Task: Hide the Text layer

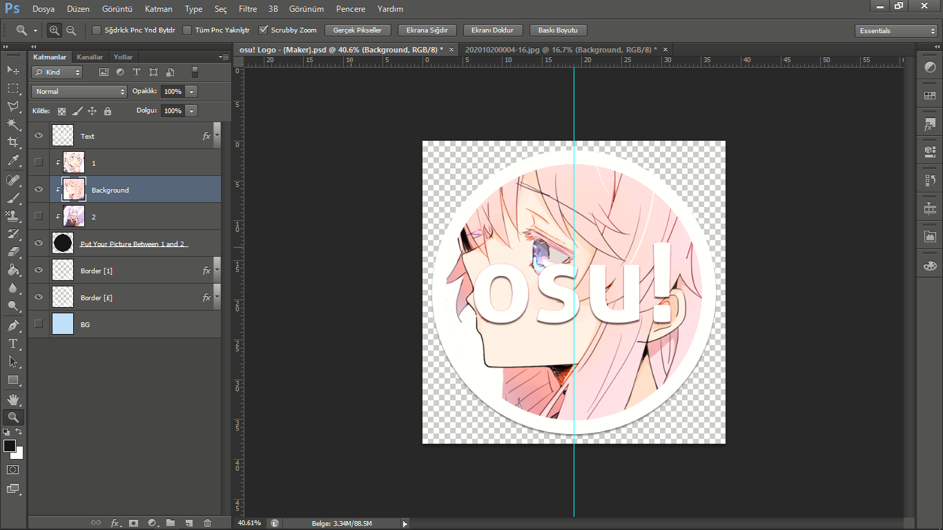Action: coord(39,136)
